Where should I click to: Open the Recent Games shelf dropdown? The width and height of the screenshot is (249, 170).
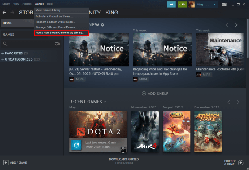point(105,102)
